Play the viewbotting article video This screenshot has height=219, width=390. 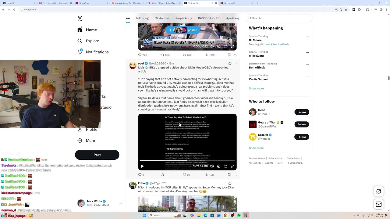click(x=142, y=166)
